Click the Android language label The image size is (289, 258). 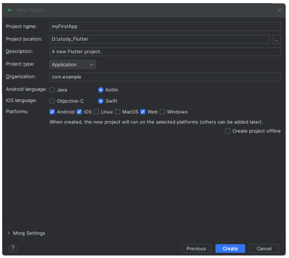pyautogui.click(x=26, y=89)
